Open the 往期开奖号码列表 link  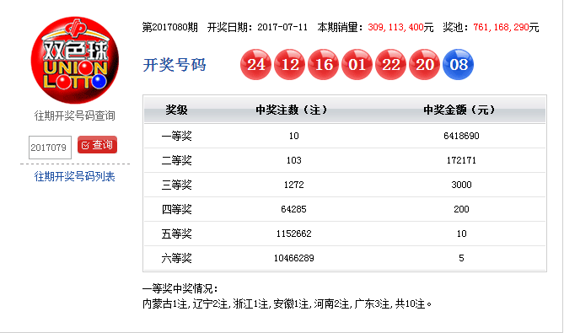pos(74,176)
